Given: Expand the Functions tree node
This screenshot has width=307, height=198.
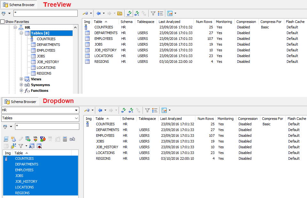Looking at the screenshot, I should click(x=21, y=91).
